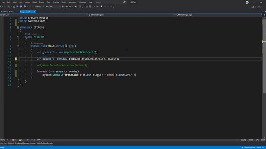Click the pin icon on the Program.cs tab
Screen dimensions: 266x149
[x=32, y=12]
